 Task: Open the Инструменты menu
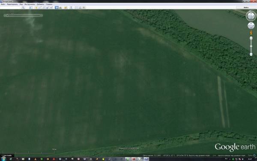(30, 4)
